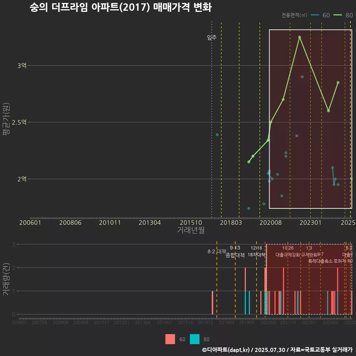Click the 거래량(건) axis title
The width and height of the screenshot is (356, 356).
click(6, 279)
